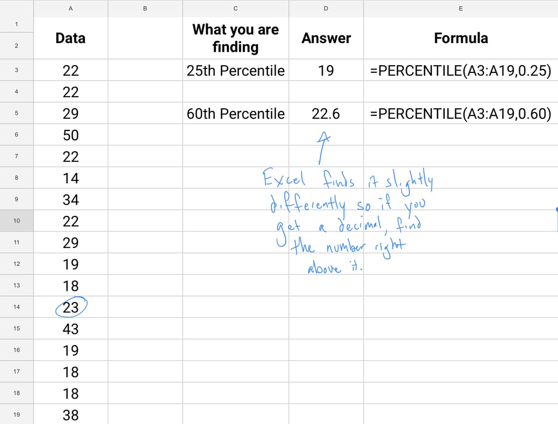Select column A header

(71, 8)
